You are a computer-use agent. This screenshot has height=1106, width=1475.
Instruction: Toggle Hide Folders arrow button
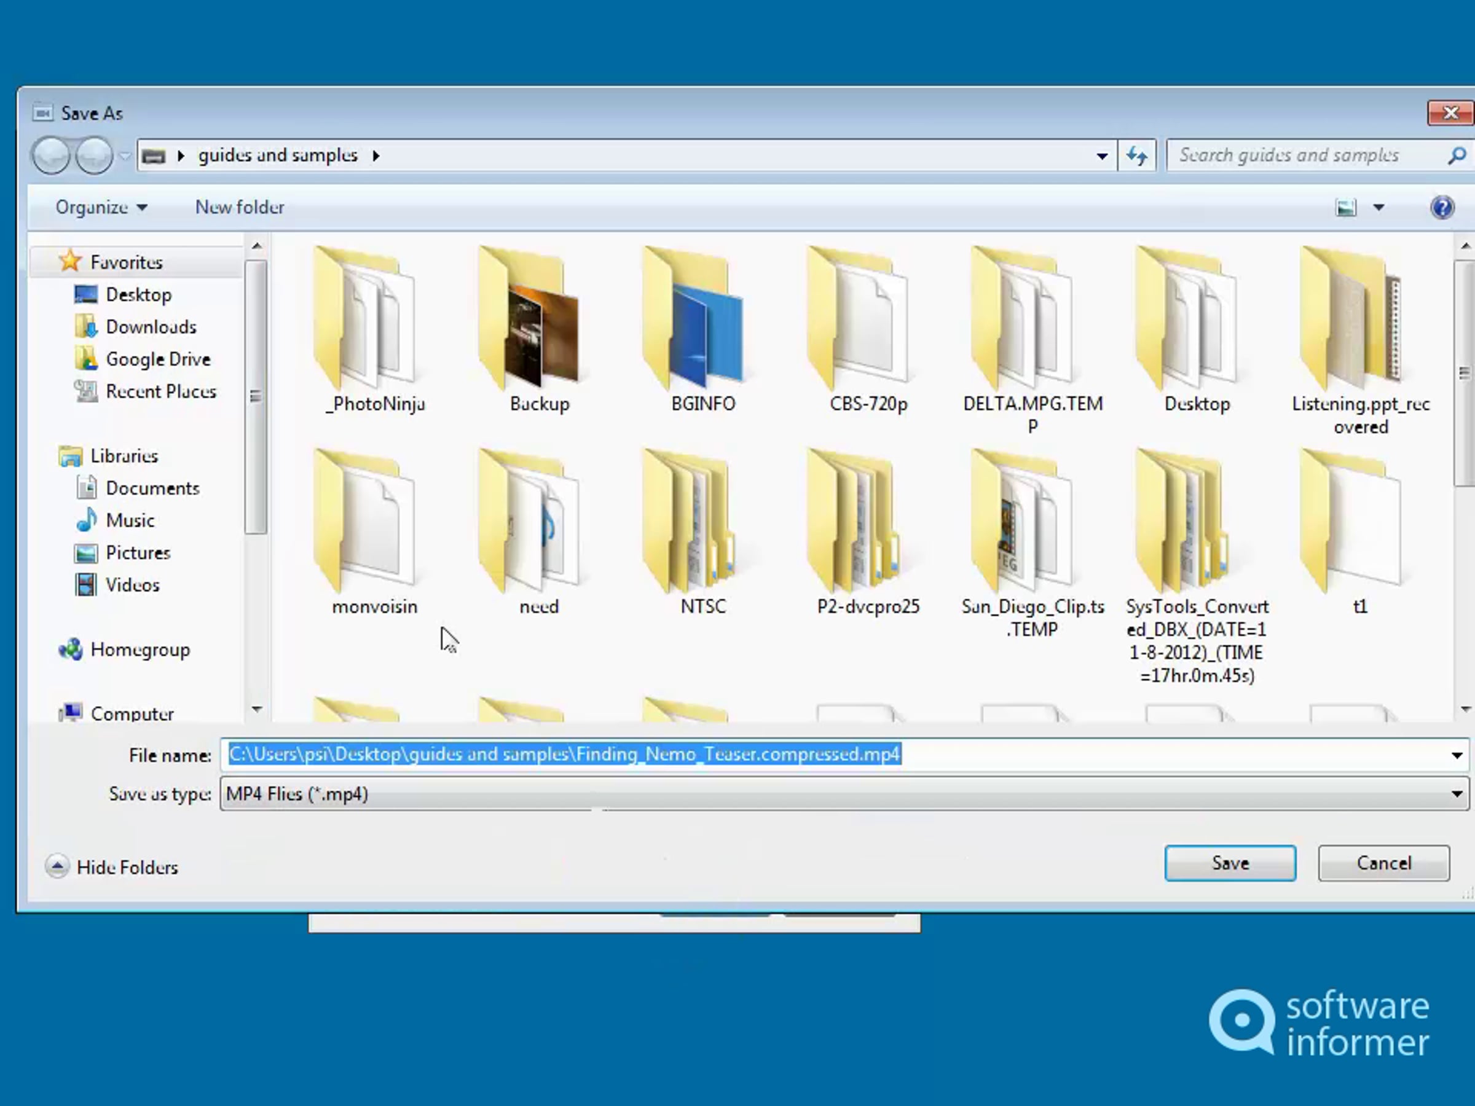point(57,866)
